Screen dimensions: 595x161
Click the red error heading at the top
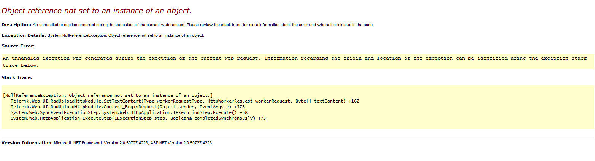(x=97, y=11)
